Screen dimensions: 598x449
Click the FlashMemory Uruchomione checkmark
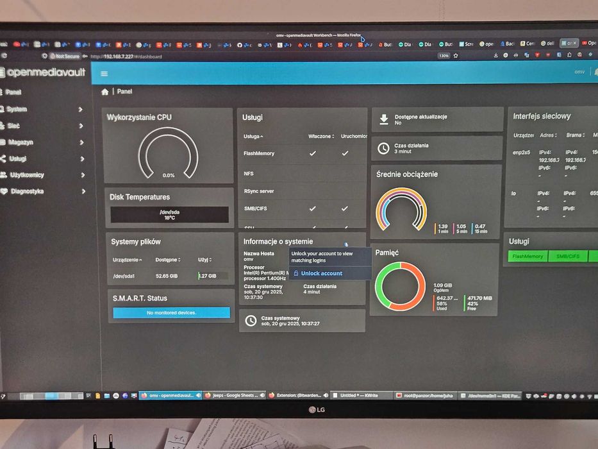[345, 153]
